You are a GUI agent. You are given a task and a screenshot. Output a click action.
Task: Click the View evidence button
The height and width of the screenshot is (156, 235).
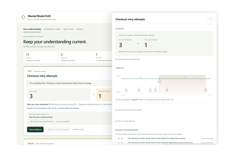[x=35, y=130]
